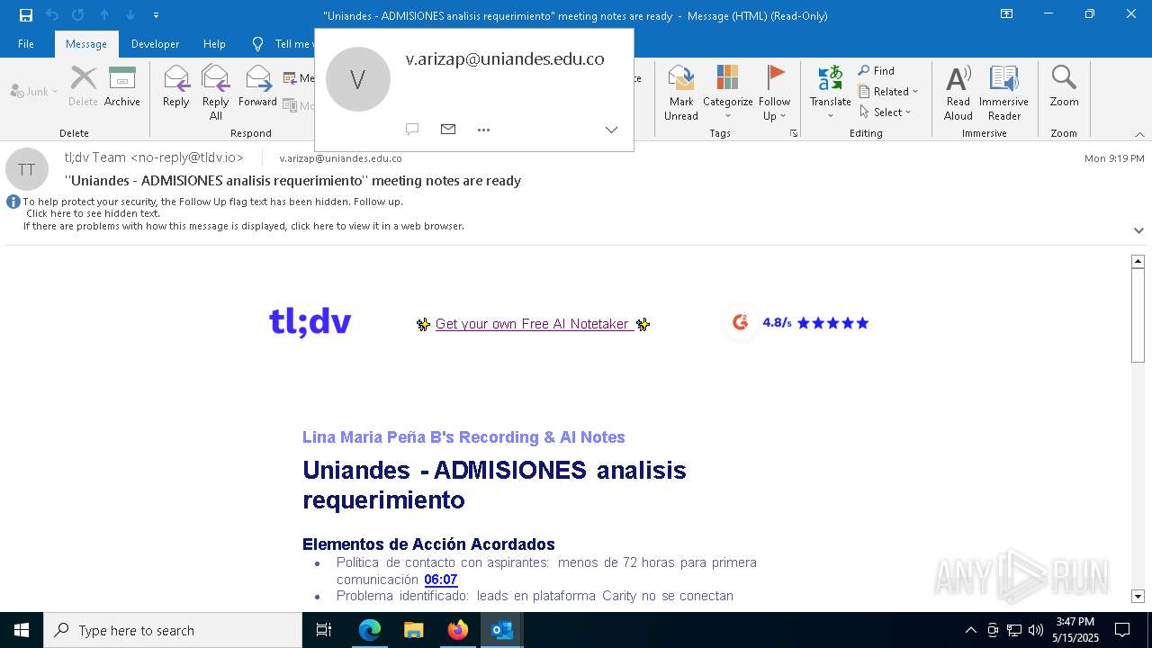The image size is (1152, 648).
Task: Reply to the tl;dv email
Action: (x=176, y=87)
